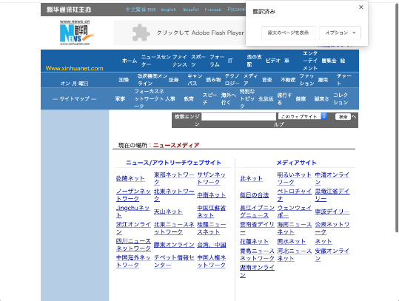Open the 台湾、中国 link
Viewport: 399px width, 301px height.
212,245
